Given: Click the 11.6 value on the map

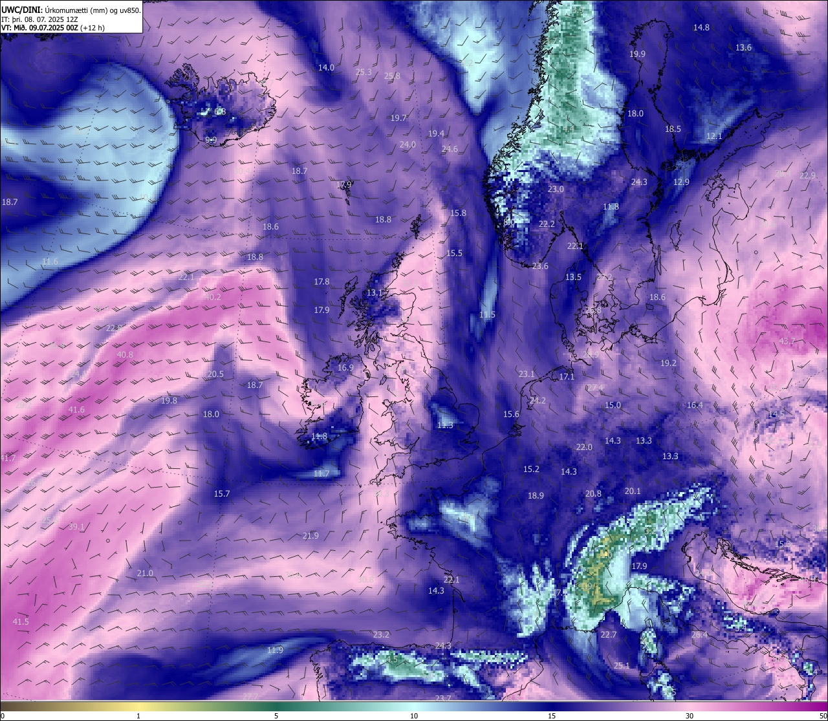Looking at the screenshot, I should [50, 262].
